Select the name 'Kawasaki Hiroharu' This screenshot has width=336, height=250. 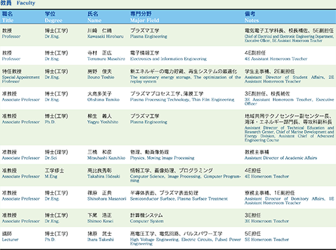106,36
